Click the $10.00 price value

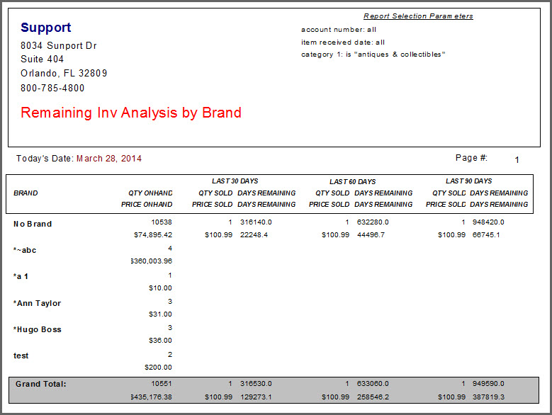click(160, 288)
